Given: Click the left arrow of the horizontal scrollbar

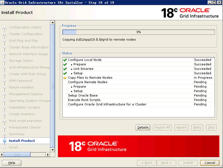Looking at the screenshot, I should click(2, 154).
